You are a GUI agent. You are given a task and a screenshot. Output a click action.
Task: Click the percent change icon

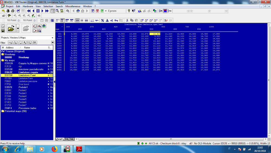pyautogui.click(x=102, y=20)
